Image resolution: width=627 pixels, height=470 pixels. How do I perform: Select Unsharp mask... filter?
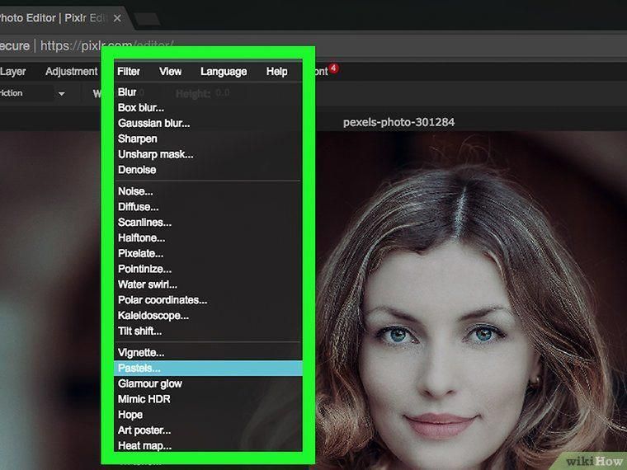tap(208, 154)
